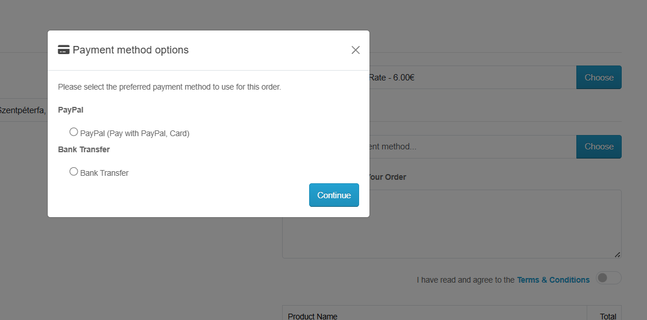
Task: Select the Bank Transfer radio button
Action: coord(74,172)
